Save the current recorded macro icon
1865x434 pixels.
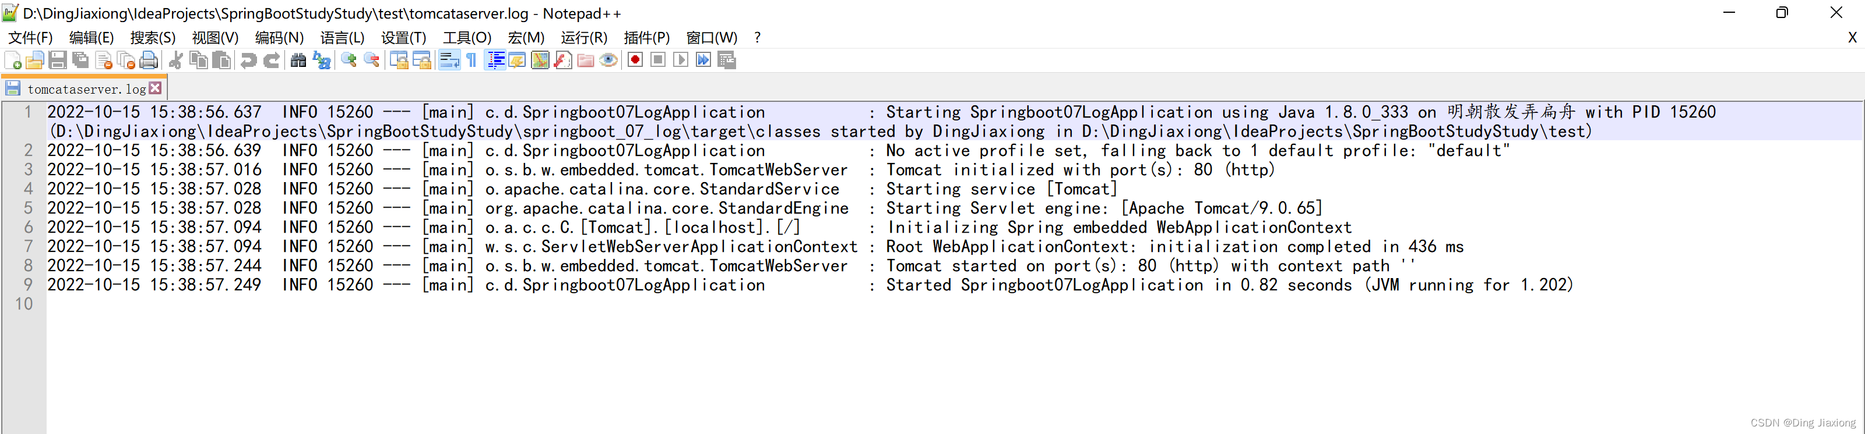tap(727, 61)
